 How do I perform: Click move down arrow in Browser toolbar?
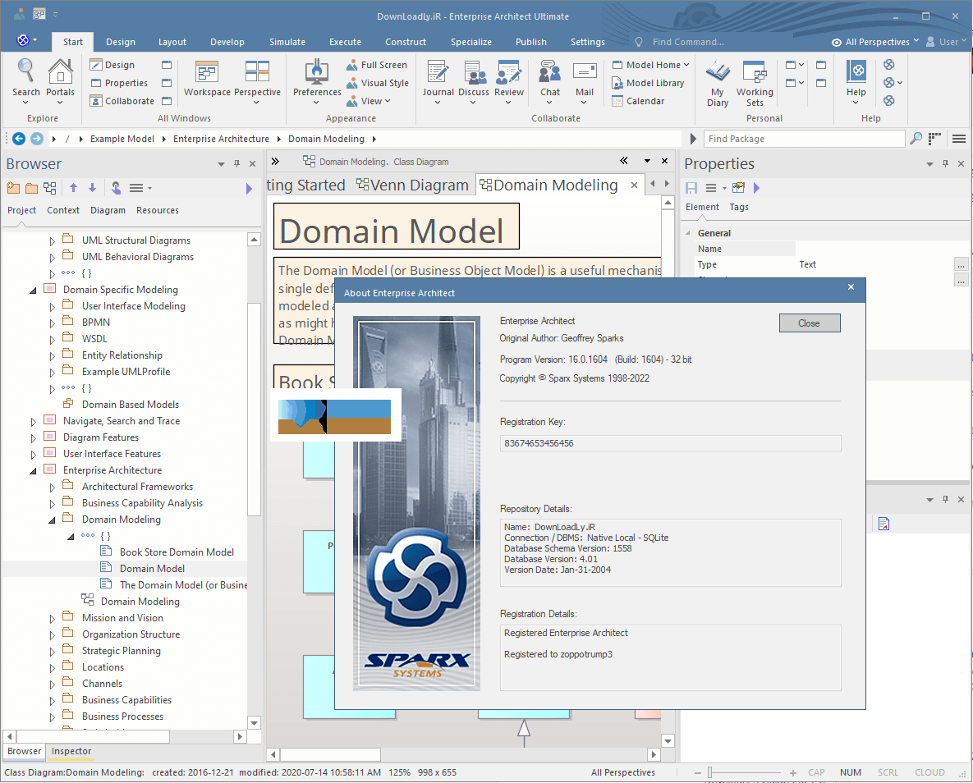tap(93, 187)
